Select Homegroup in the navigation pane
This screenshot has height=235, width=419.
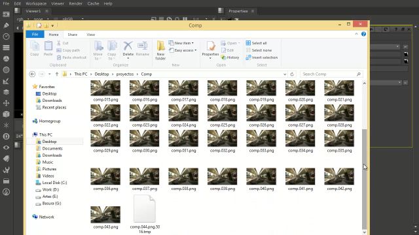pyautogui.click(x=50, y=121)
